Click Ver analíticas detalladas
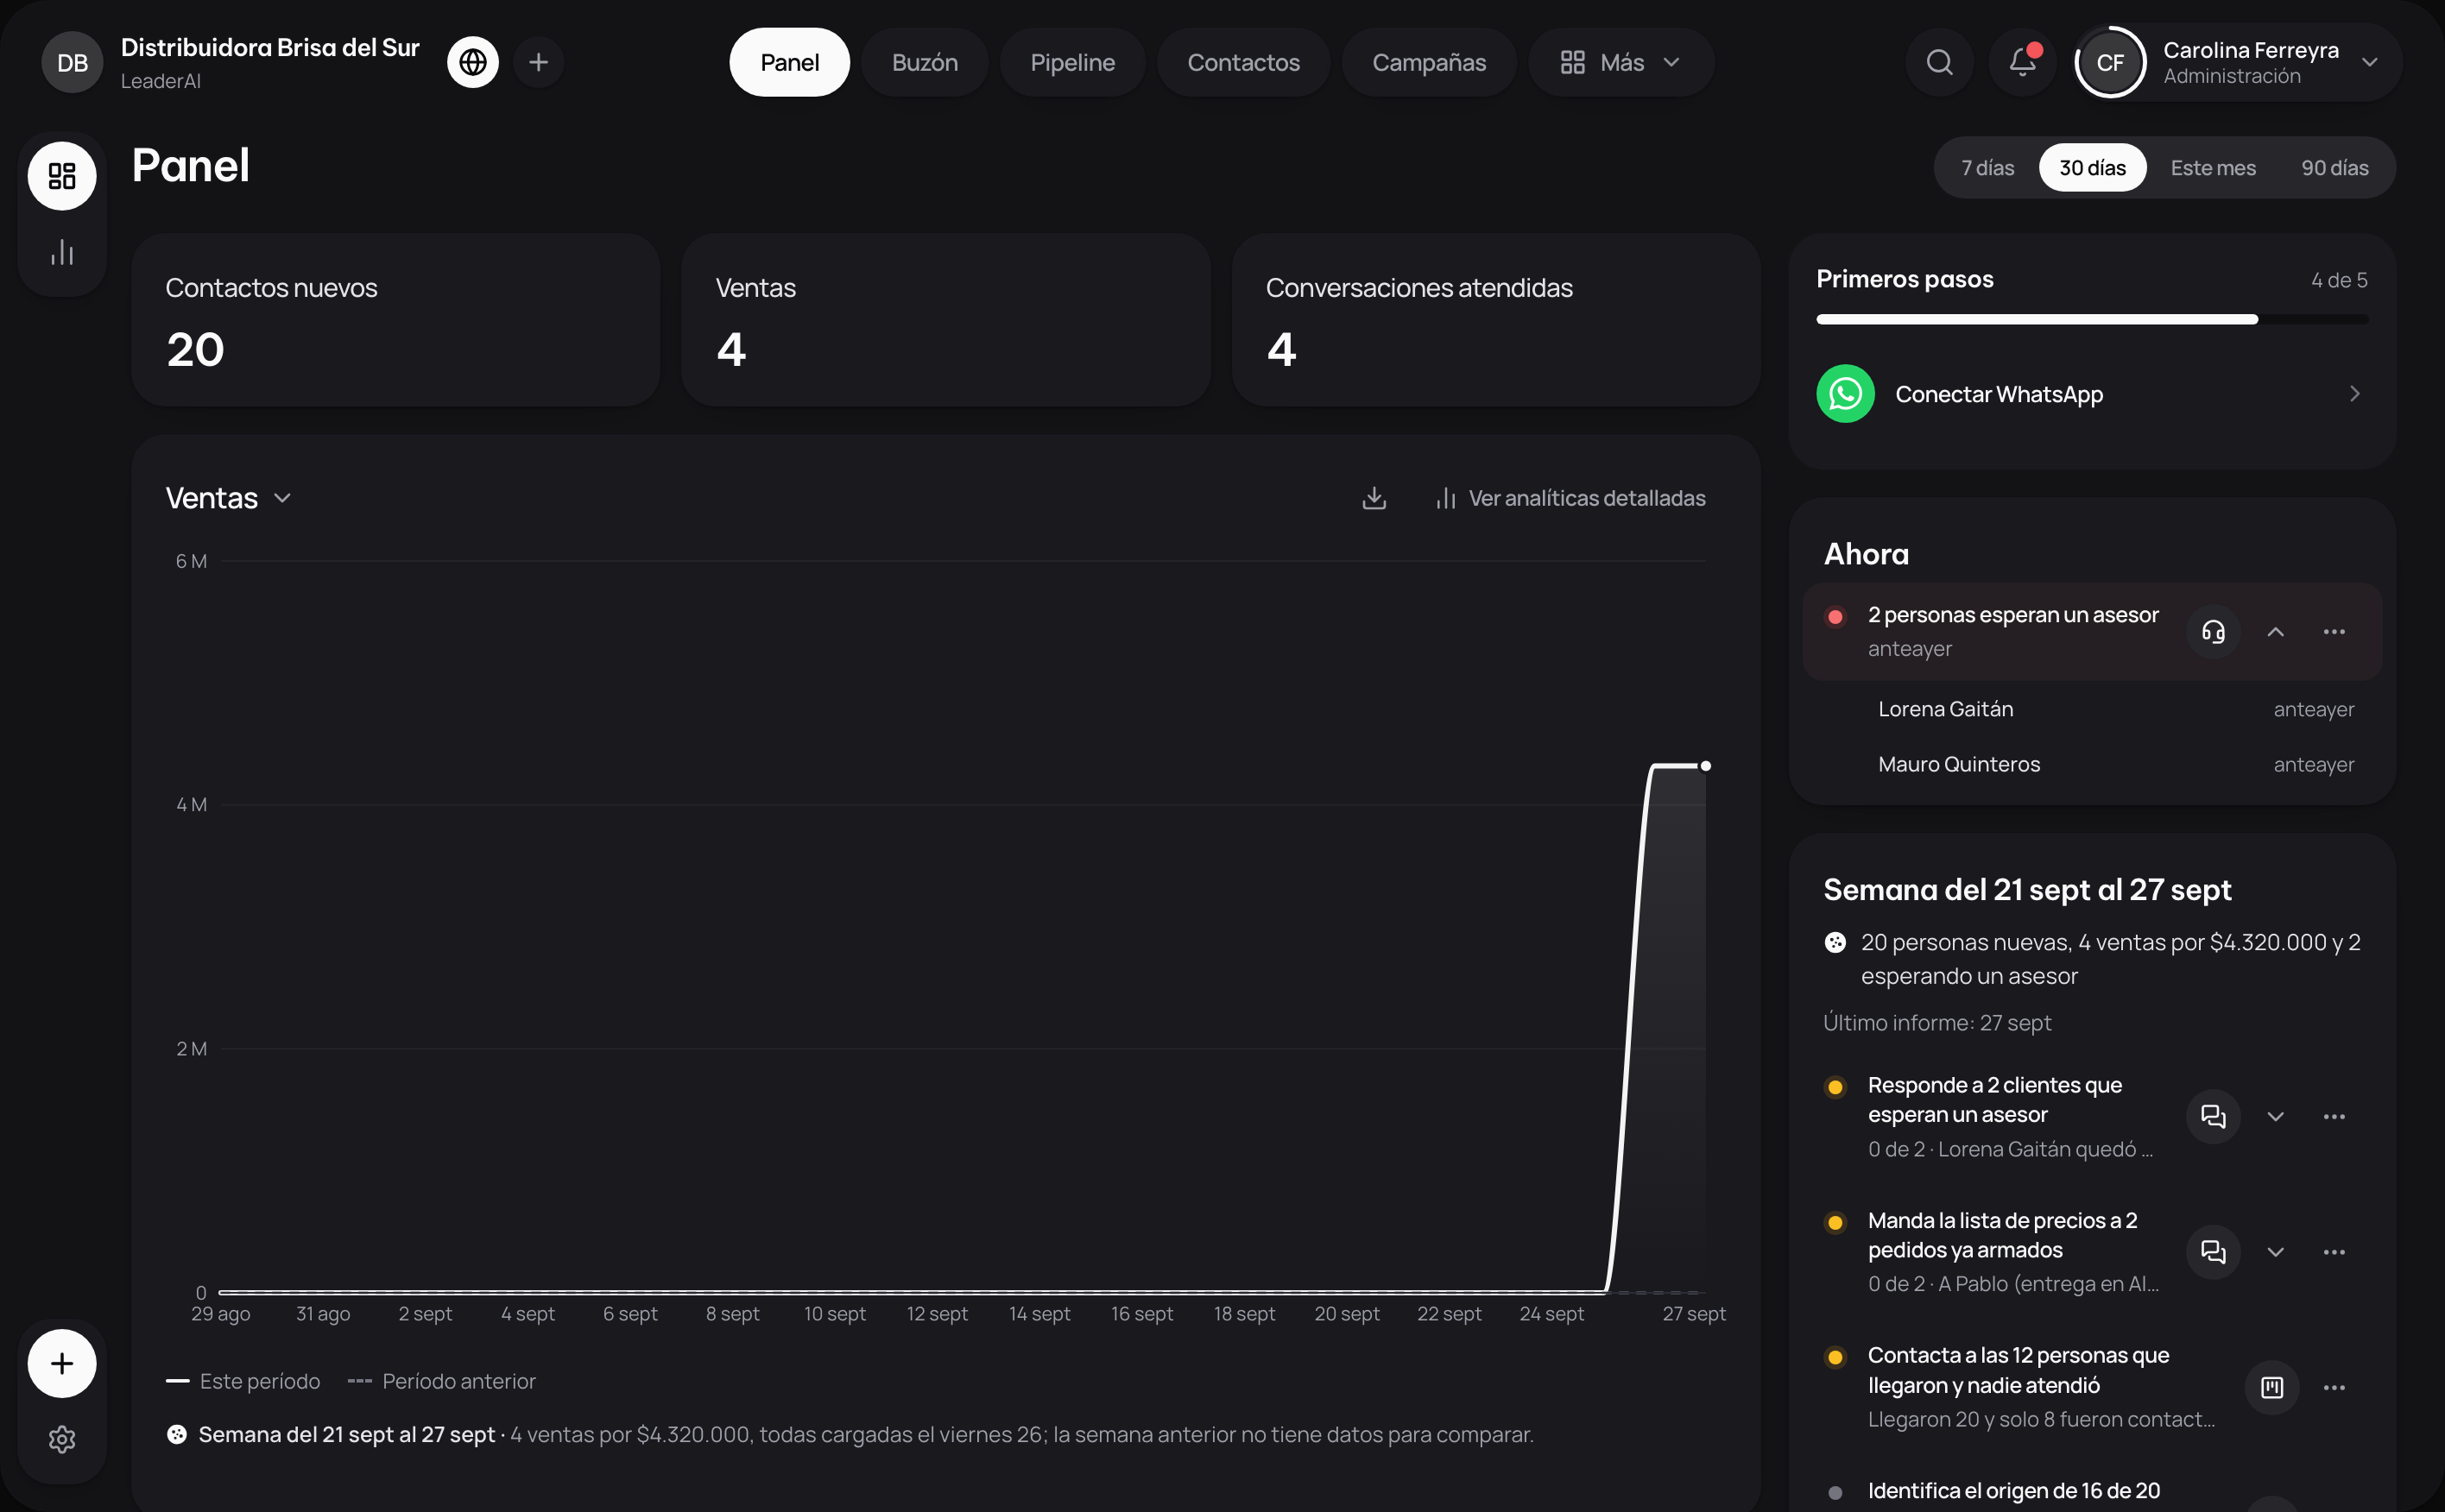Image resolution: width=2445 pixels, height=1512 pixels. tap(1570, 498)
